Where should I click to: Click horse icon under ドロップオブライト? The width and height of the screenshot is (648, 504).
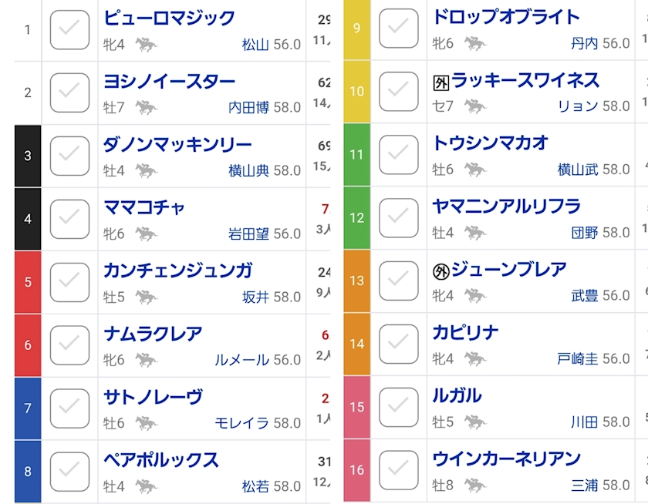click(x=474, y=43)
